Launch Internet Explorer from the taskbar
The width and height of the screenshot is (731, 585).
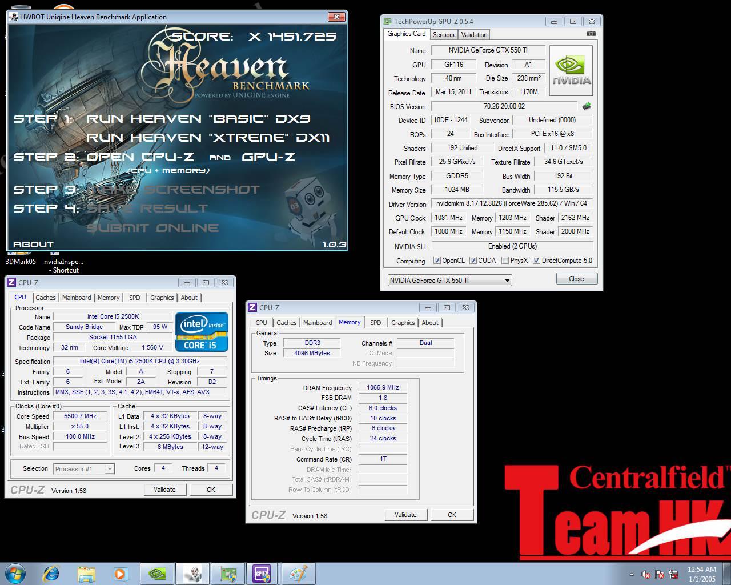(x=51, y=573)
